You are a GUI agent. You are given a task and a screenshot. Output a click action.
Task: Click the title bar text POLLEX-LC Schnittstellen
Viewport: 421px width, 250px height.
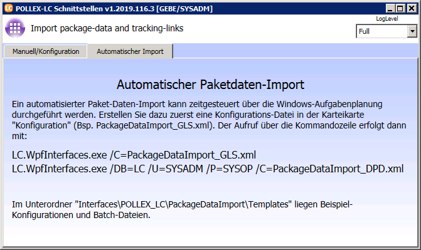click(x=60, y=9)
